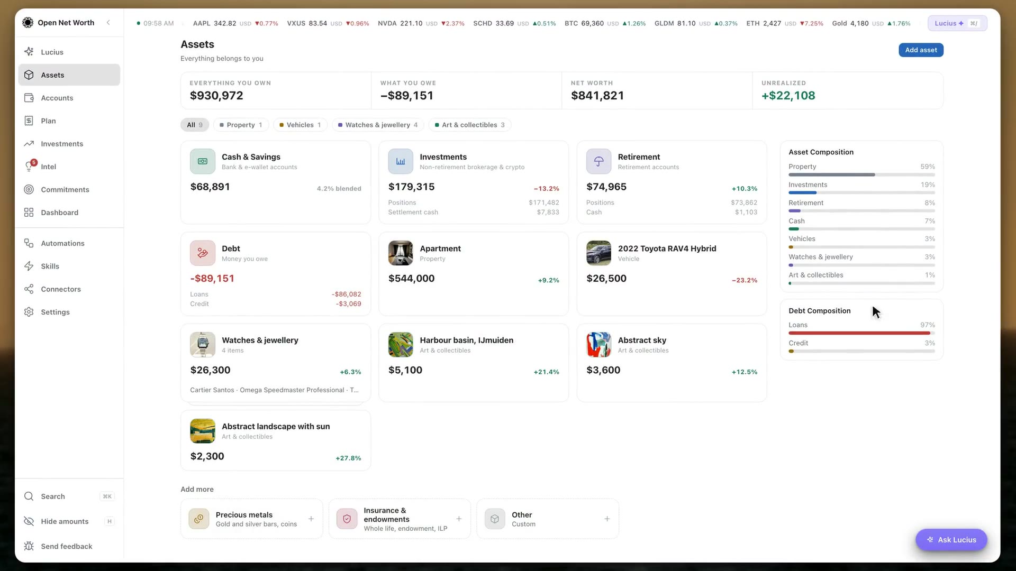
Task: Open the Apartment property thumbnail
Action: (x=401, y=253)
